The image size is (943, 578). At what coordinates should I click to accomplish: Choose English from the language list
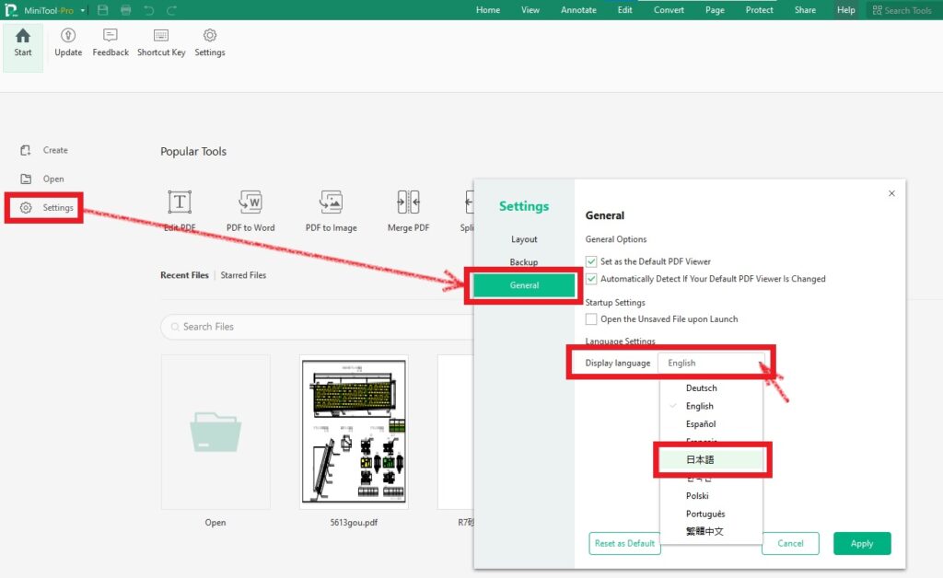pos(712,406)
